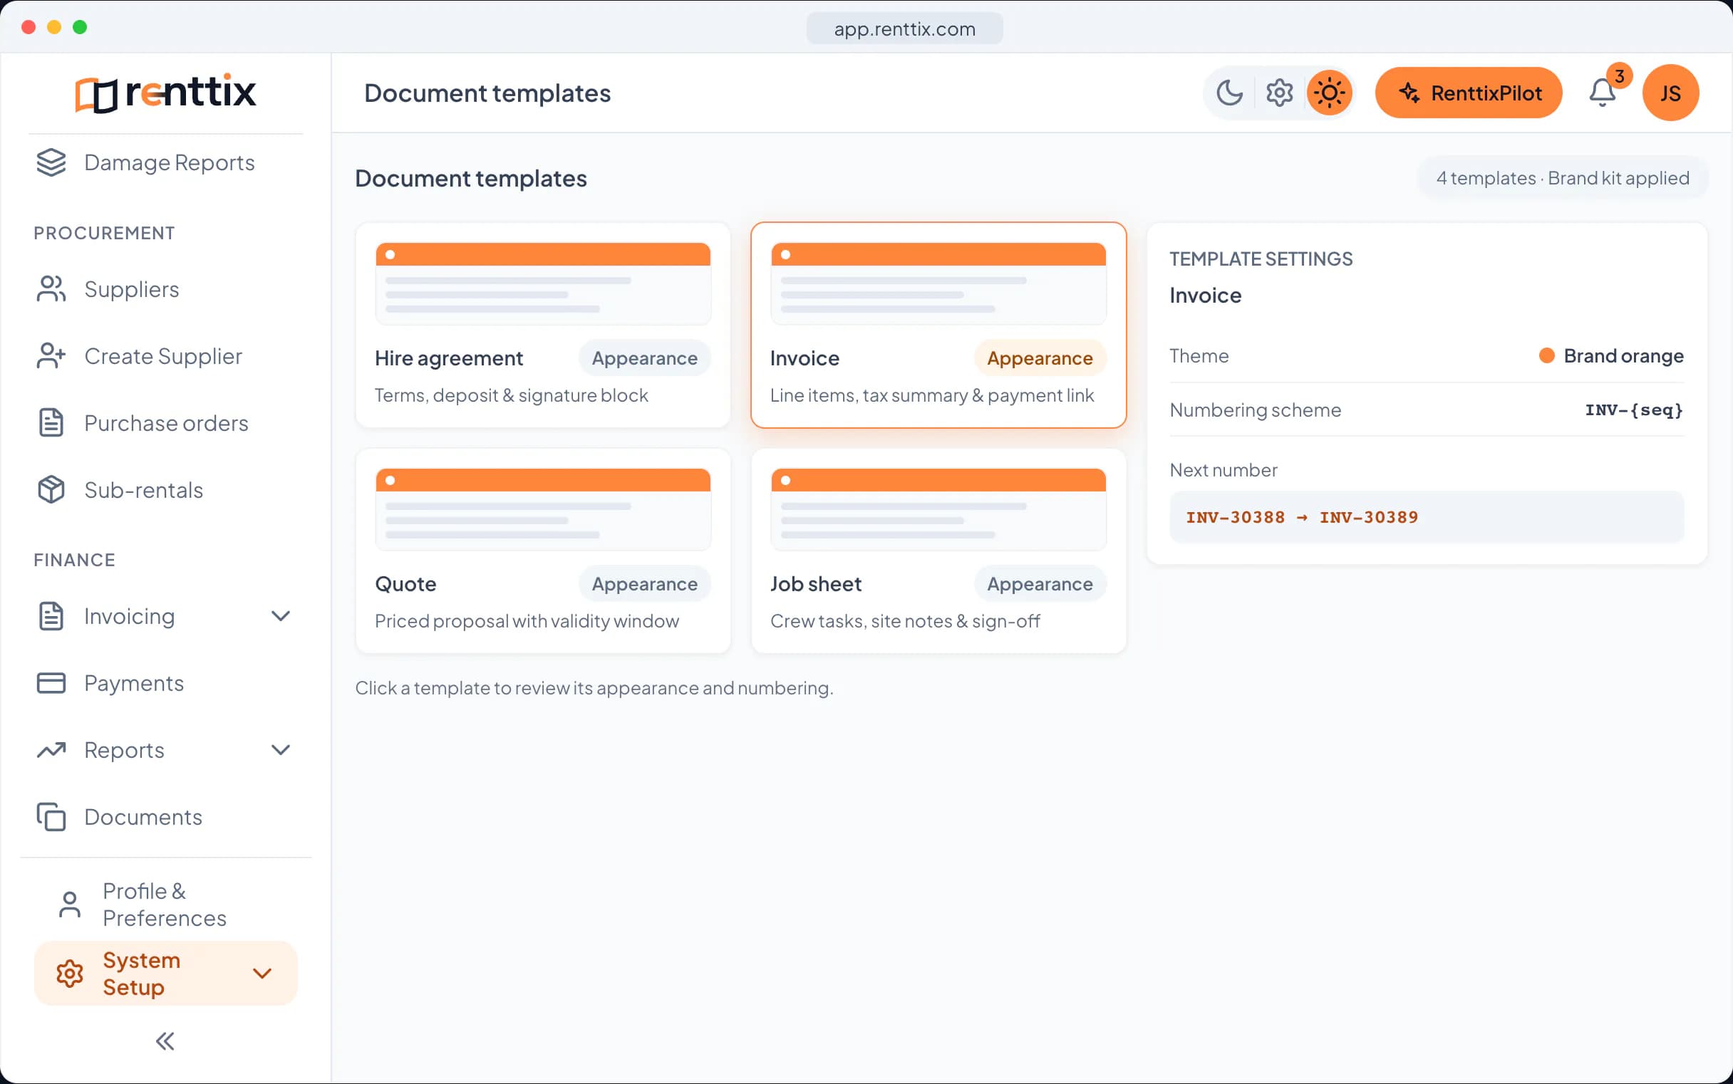Click the Create Supplier user-plus icon
This screenshot has width=1733, height=1084.
51,356
